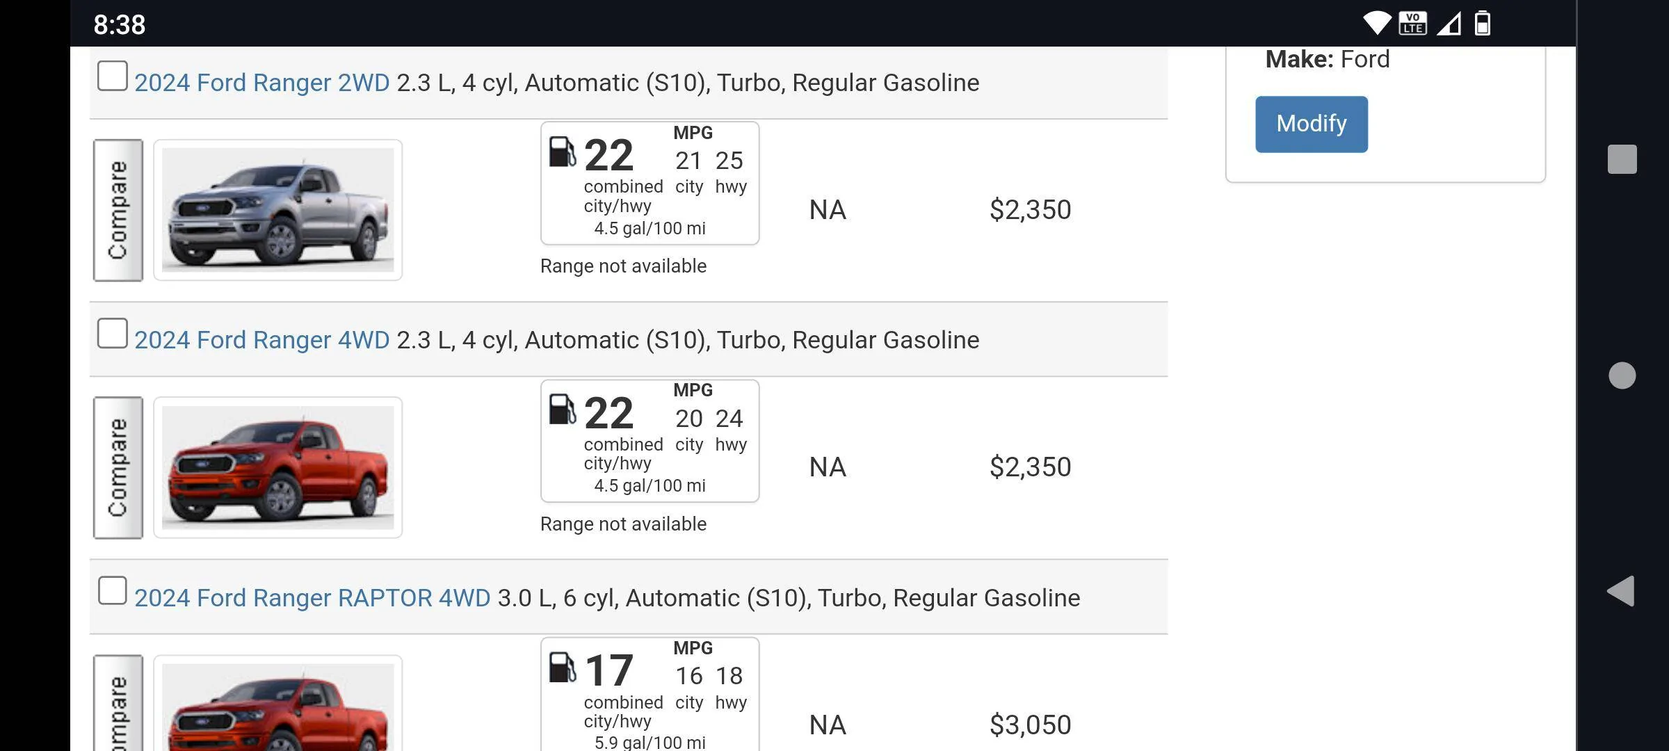This screenshot has height=751, width=1669.
Task: Click the red Ford Ranger 4WD thumbnail
Action: pyautogui.click(x=277, y=467)
